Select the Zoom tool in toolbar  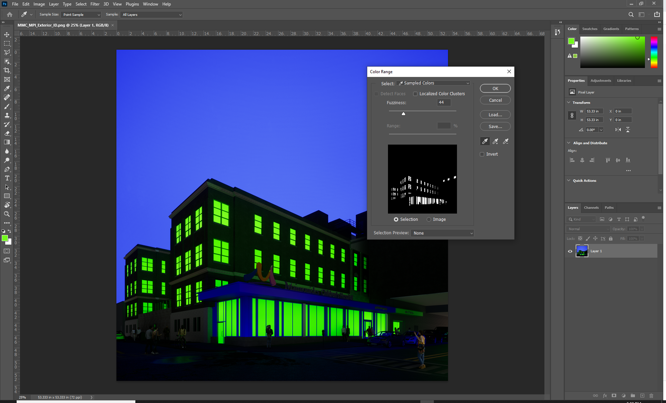pos(7,214)
